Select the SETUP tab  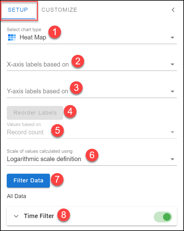(18, 10)
